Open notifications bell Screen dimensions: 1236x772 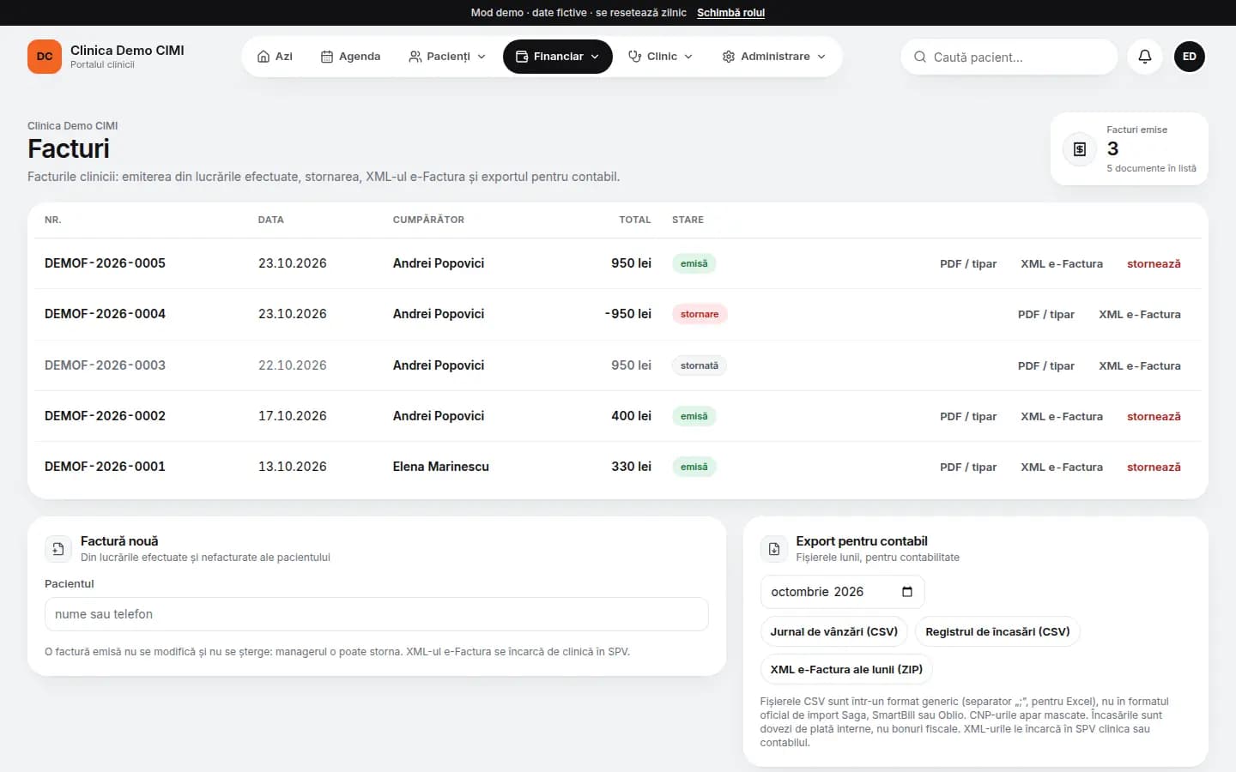(x=1145, y=57)
